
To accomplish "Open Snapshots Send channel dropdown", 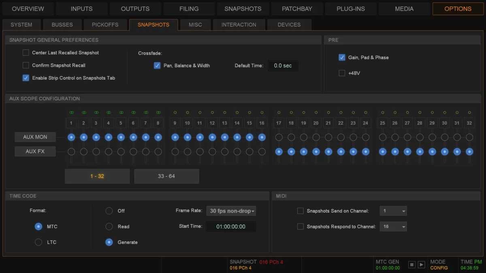I will 393,211.
